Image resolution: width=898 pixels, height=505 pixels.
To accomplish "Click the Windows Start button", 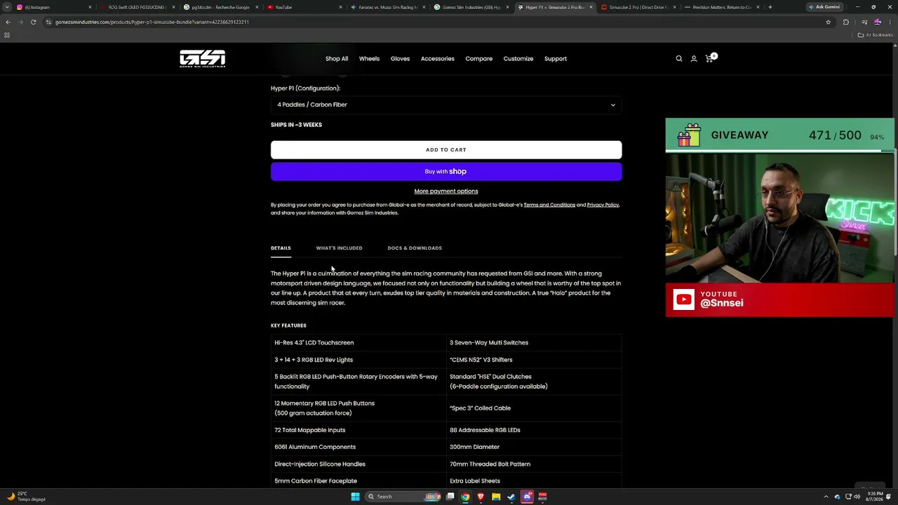I will click(355, 497).
